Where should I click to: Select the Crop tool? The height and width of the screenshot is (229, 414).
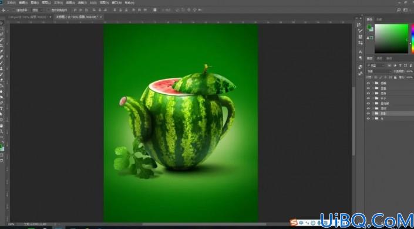(2, 46)
